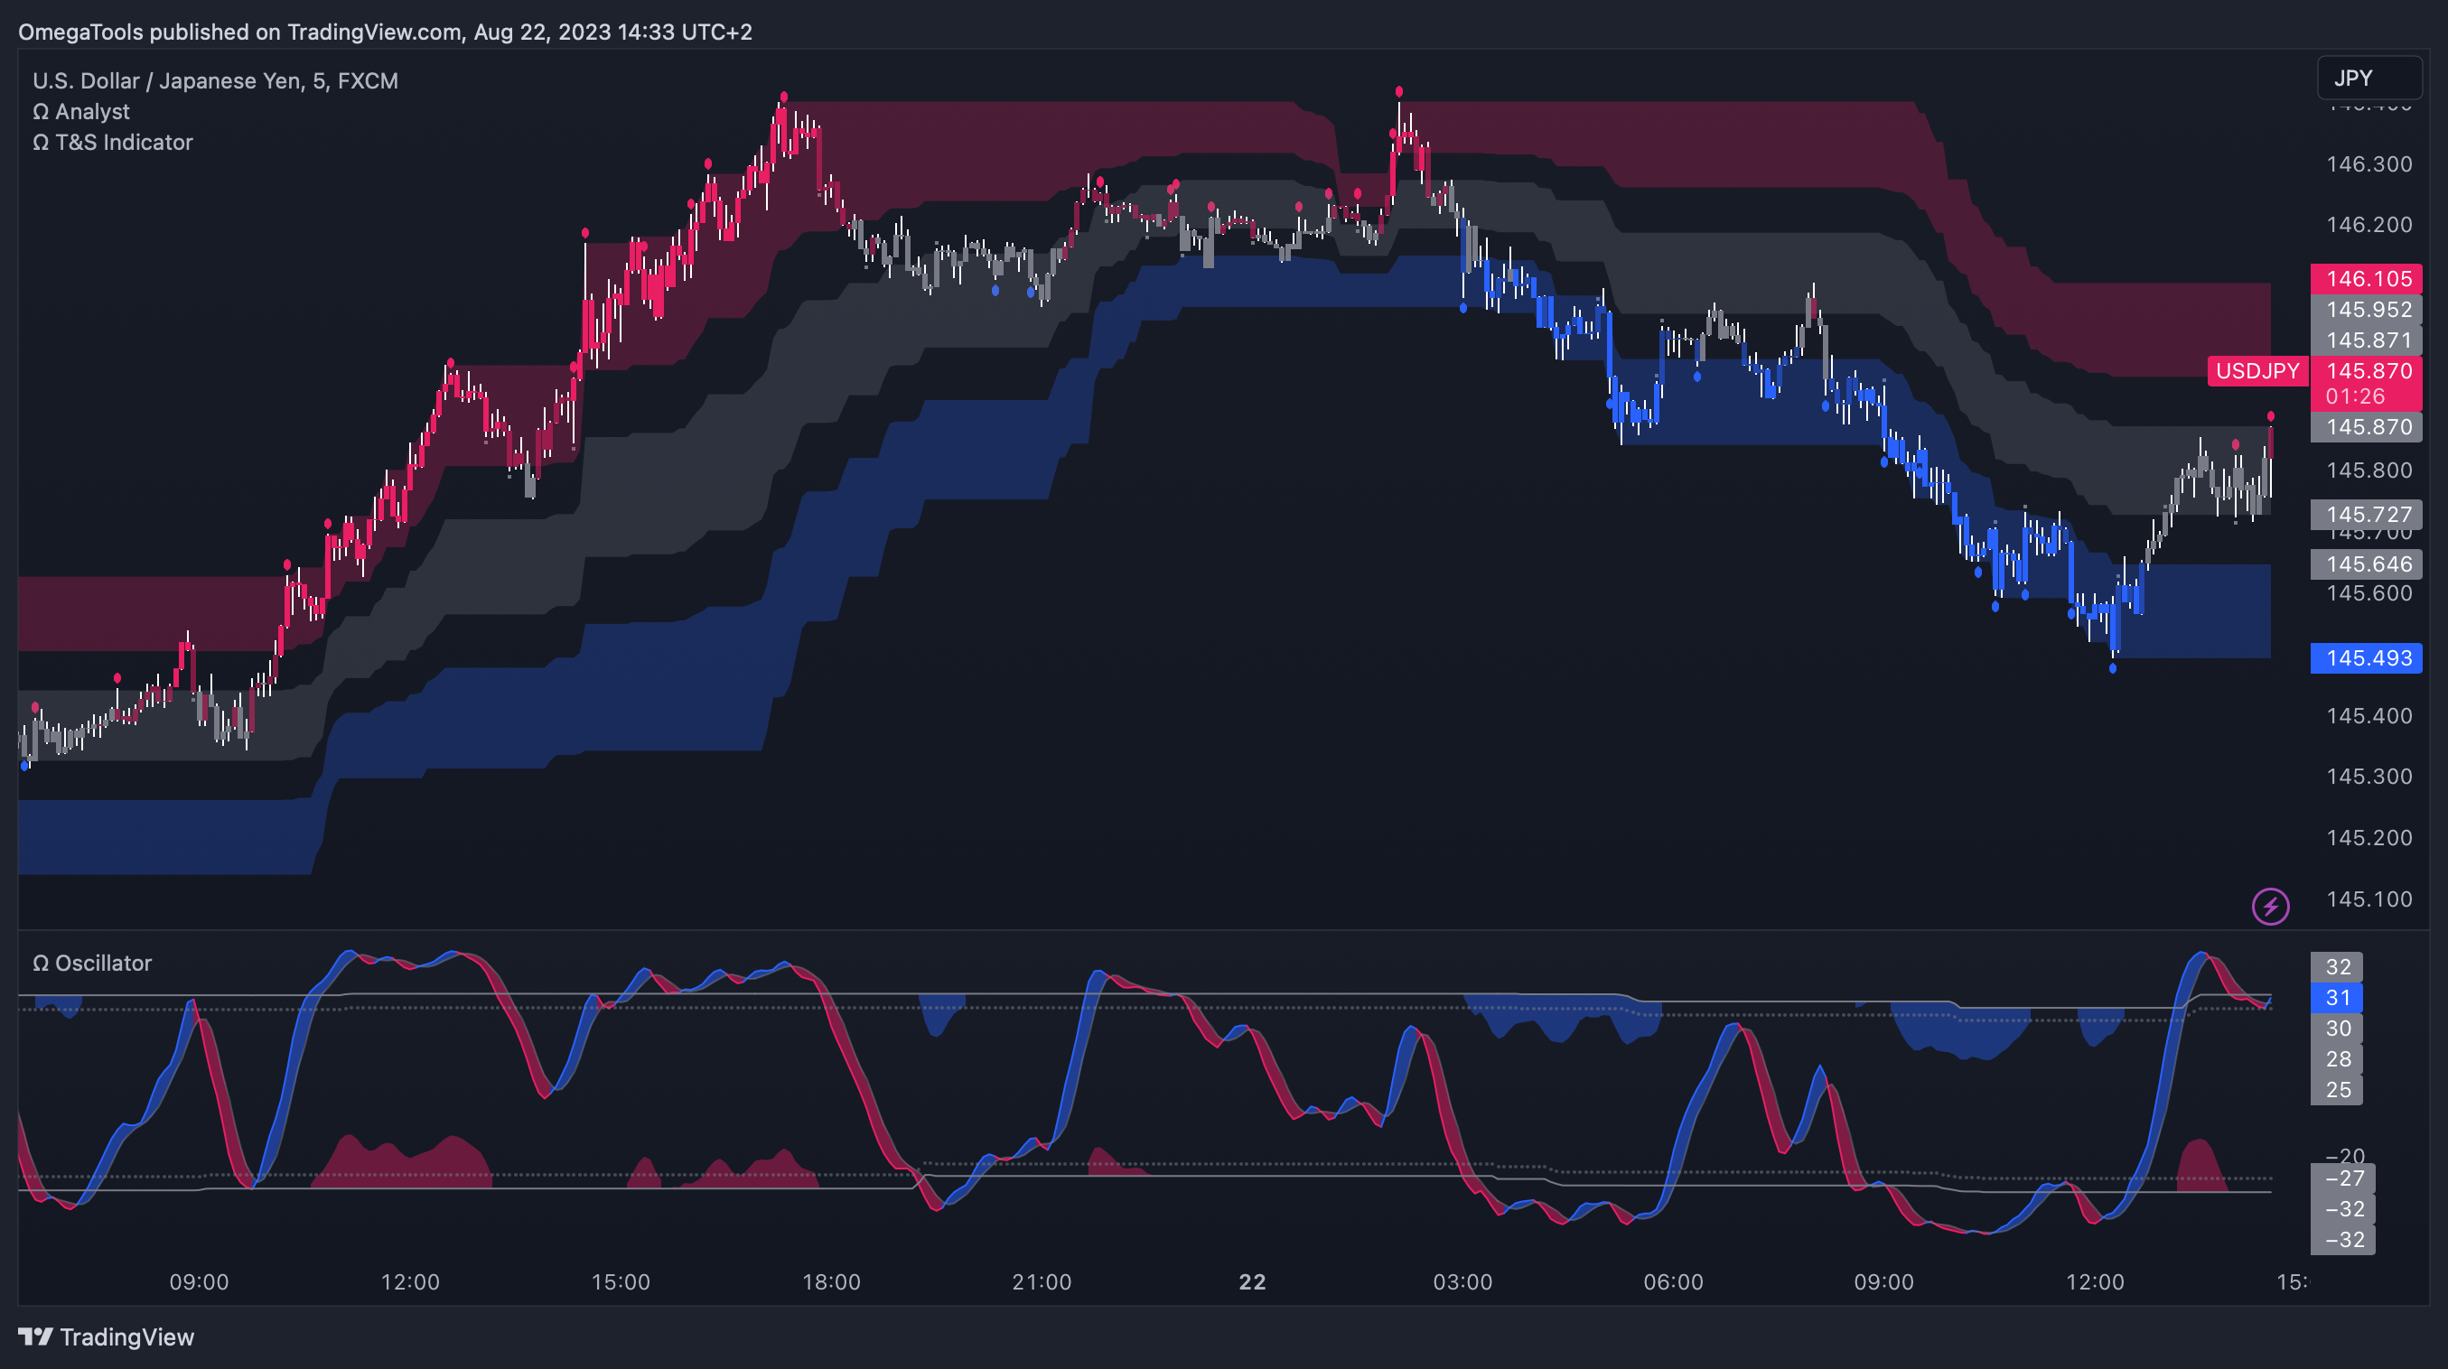Screen dimensions: 2448x1369
Task: Click the 03:00 time axis label
Action: 1462,1281
